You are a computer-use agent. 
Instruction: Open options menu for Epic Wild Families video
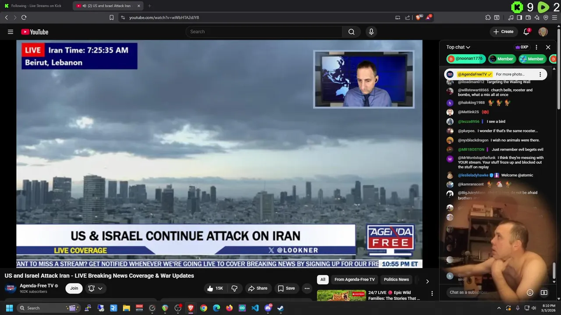point(432,294)
